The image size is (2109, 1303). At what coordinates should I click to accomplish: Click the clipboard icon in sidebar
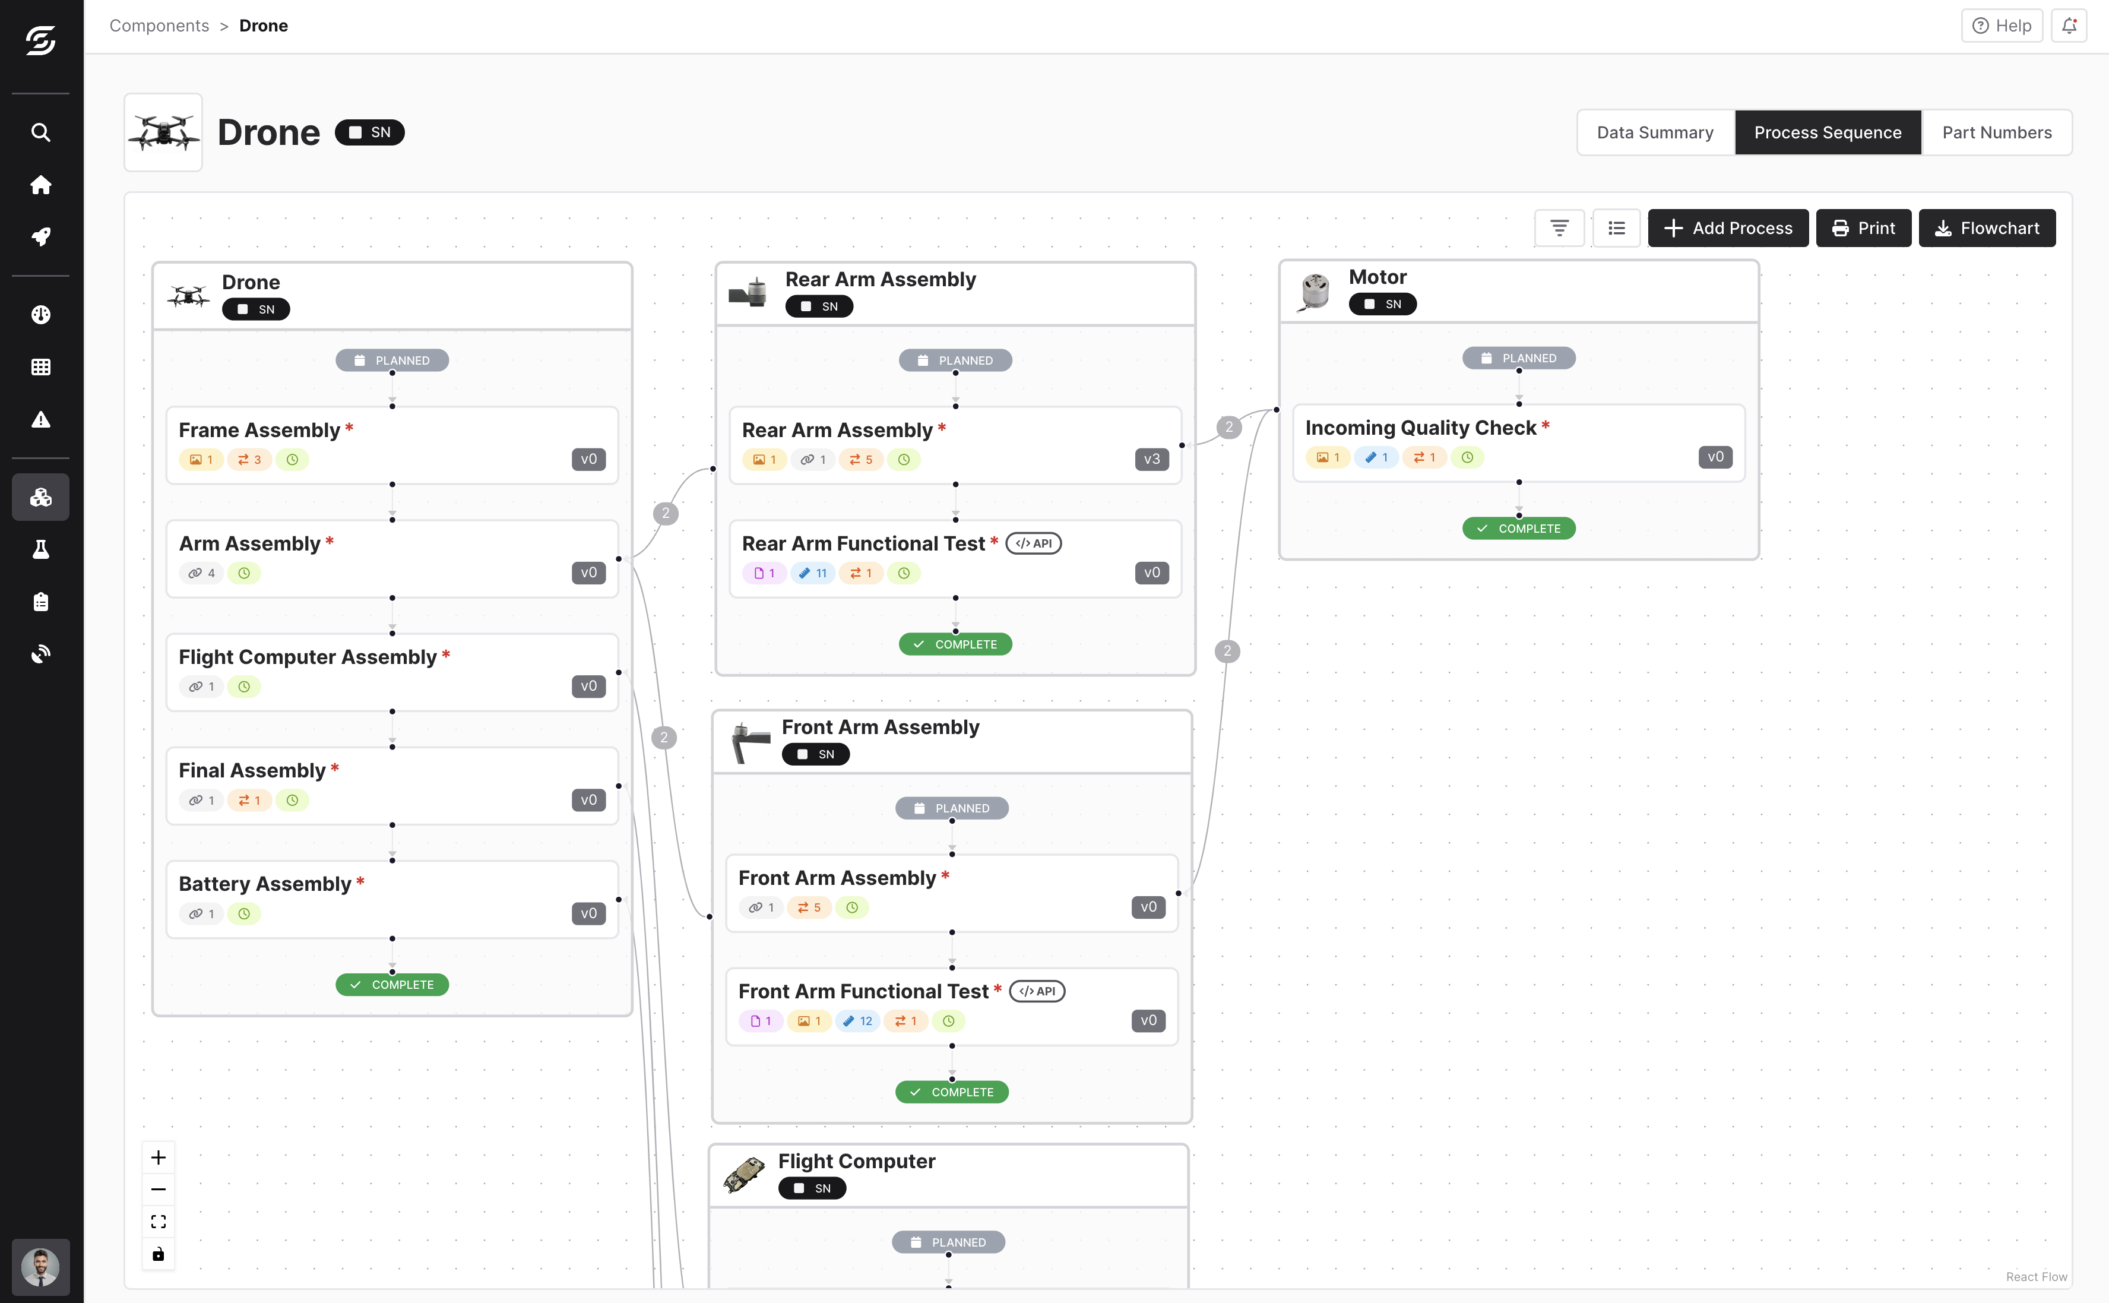tap(40, 602)
